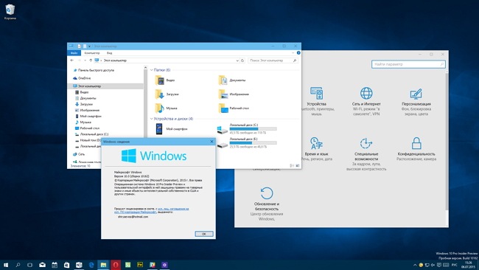Open the Рабочий стол folder icon
The height and width of the screenshot is (270, 479).
(x=223, y=108)
